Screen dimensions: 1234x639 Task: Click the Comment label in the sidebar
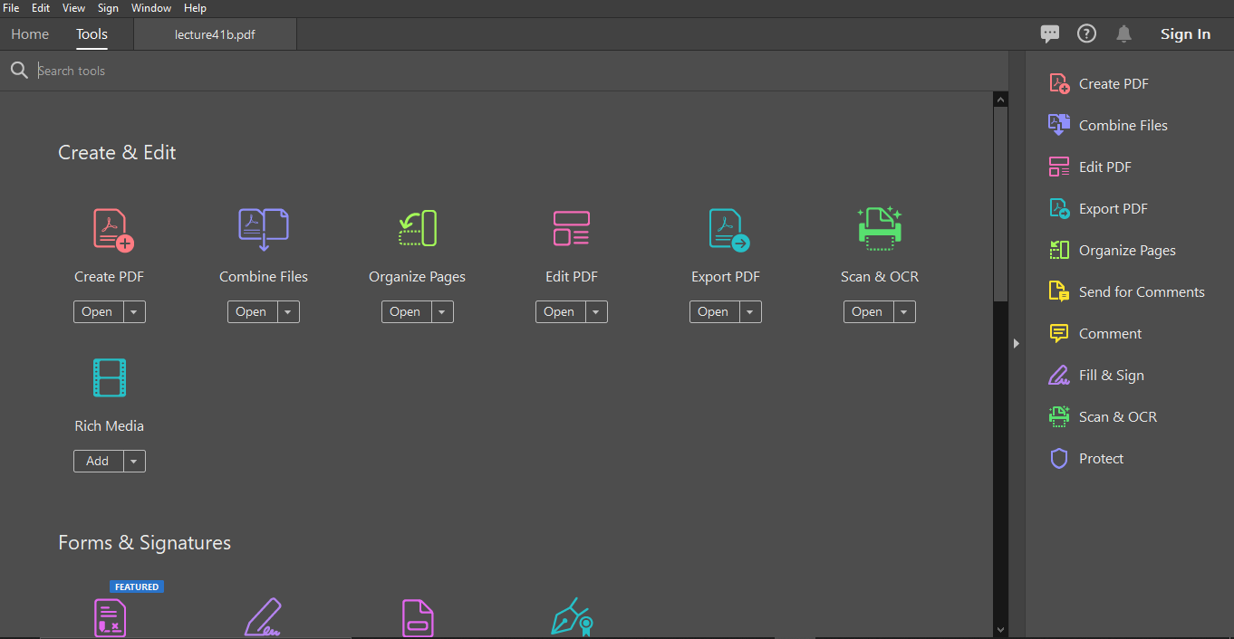point(1110,333)
